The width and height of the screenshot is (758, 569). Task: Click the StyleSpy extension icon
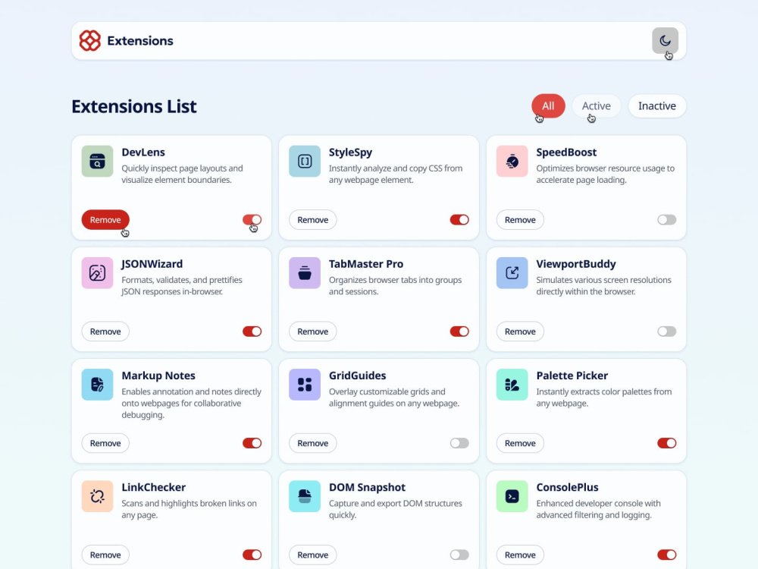[305, 161]
